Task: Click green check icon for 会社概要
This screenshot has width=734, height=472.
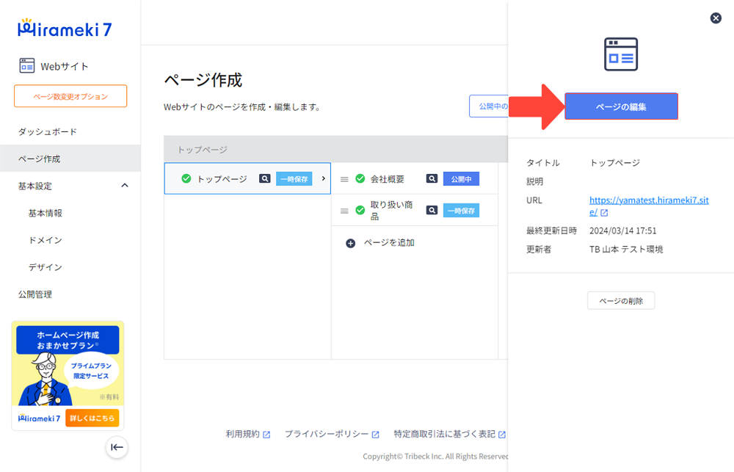Action: [360, 178]
